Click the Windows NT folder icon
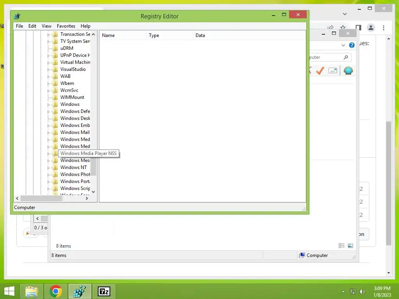 (55, 167)
